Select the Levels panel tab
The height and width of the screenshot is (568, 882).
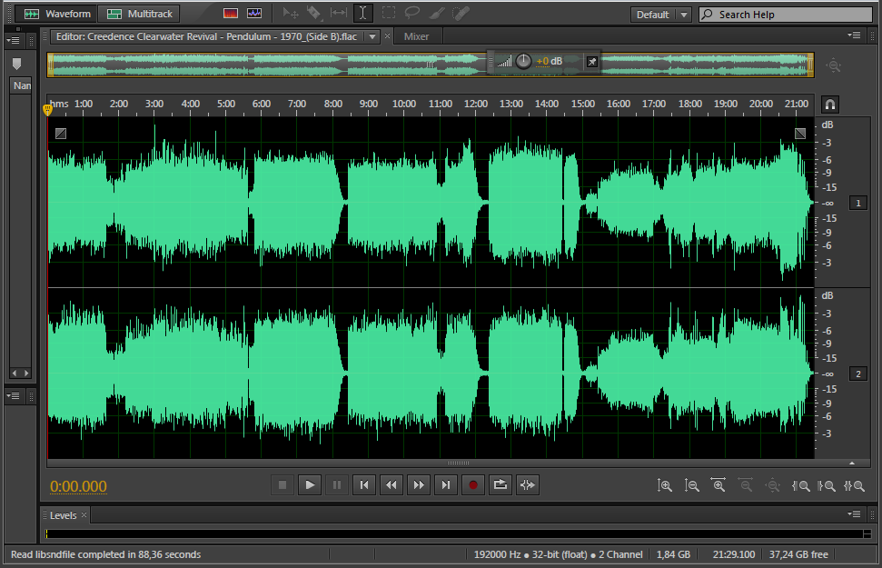coord(63,515)
